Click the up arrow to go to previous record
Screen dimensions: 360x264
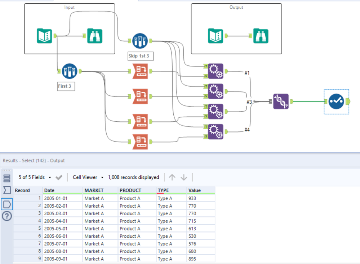pyautogui.click(x=172, y=177)
